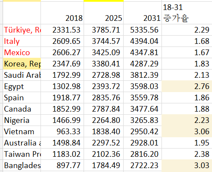
Task: Click the cell containing 1302.98
Action: pyautogui.click(x=62, y=86)
